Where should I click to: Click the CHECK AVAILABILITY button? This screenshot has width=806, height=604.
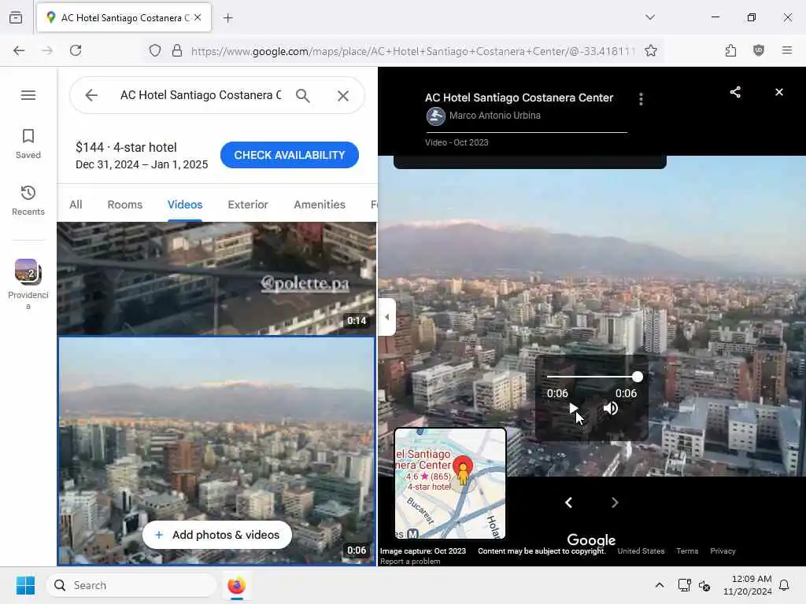pos(290,155)
